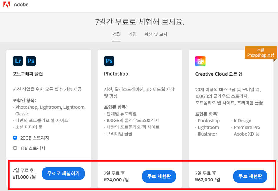The width and height of the screenshot is (278, 191).
Task: Click the Adobe logo icon
Action: [x=7, y=4]
